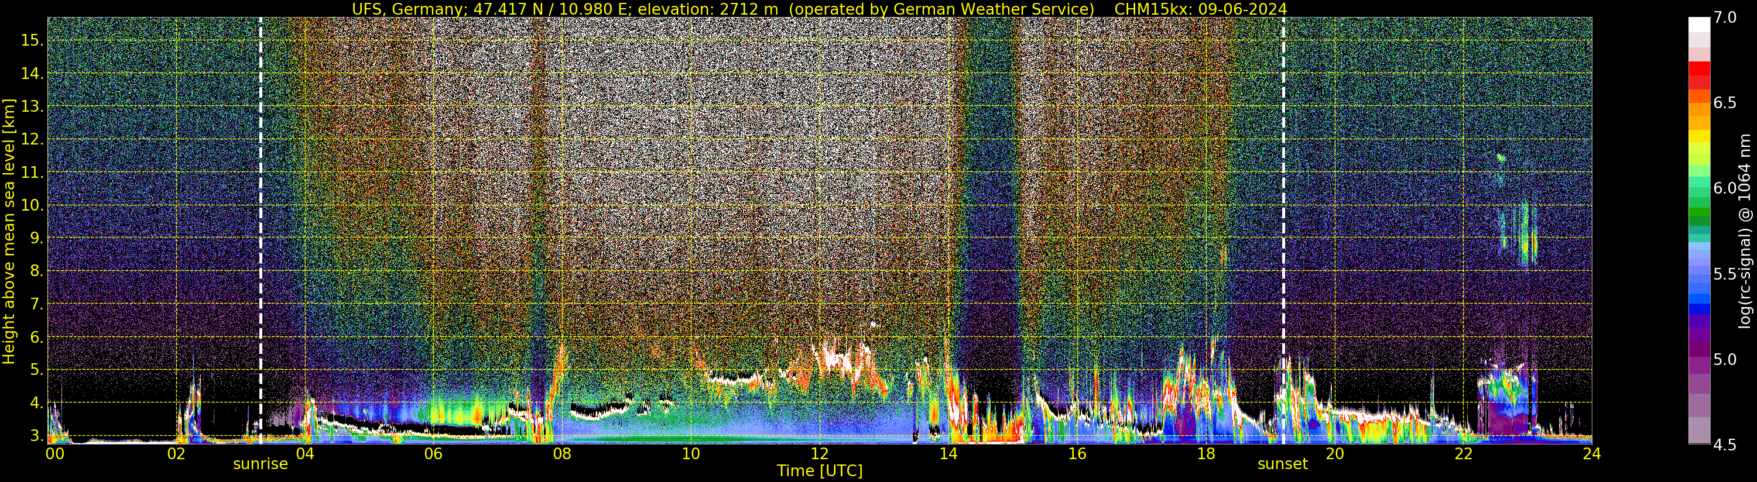This screenshot has width=1757, height=482.
Task: Click the time axis tick label '04'
Action: (304, 454)
